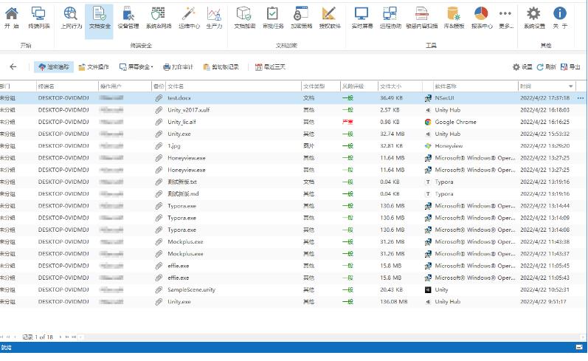Click the back arrow in toolbar
The height and width of the screenshot is (361, 588).
(x=13, y=66)
